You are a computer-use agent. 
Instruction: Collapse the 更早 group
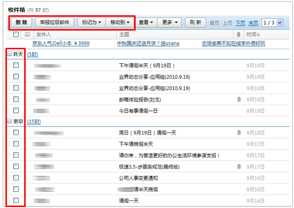[x=9, y=121]
